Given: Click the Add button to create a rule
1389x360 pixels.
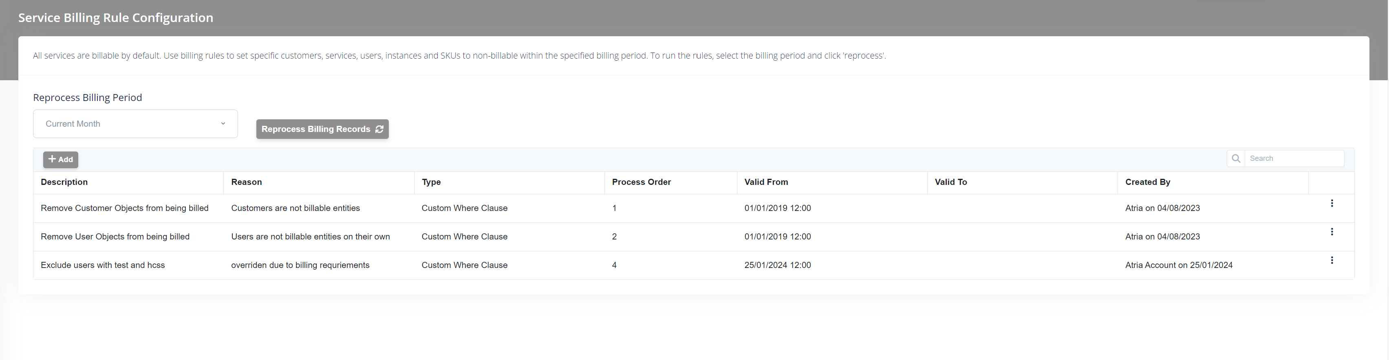Looking at the screenshot, I should [x=60, y=159].
